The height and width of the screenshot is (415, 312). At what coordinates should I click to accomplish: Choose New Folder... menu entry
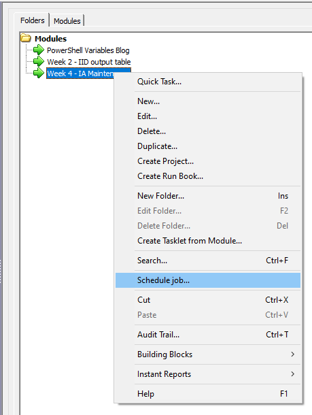pos(208,195)
